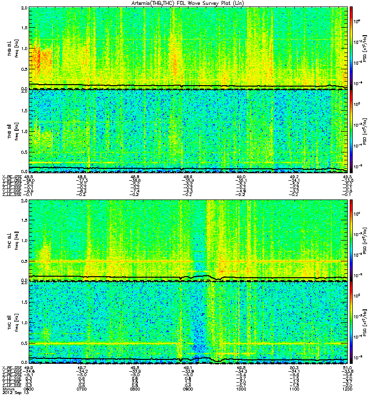371x396 pixels.
Task: Click the 1000 time tick label
Action: point(241,389)
